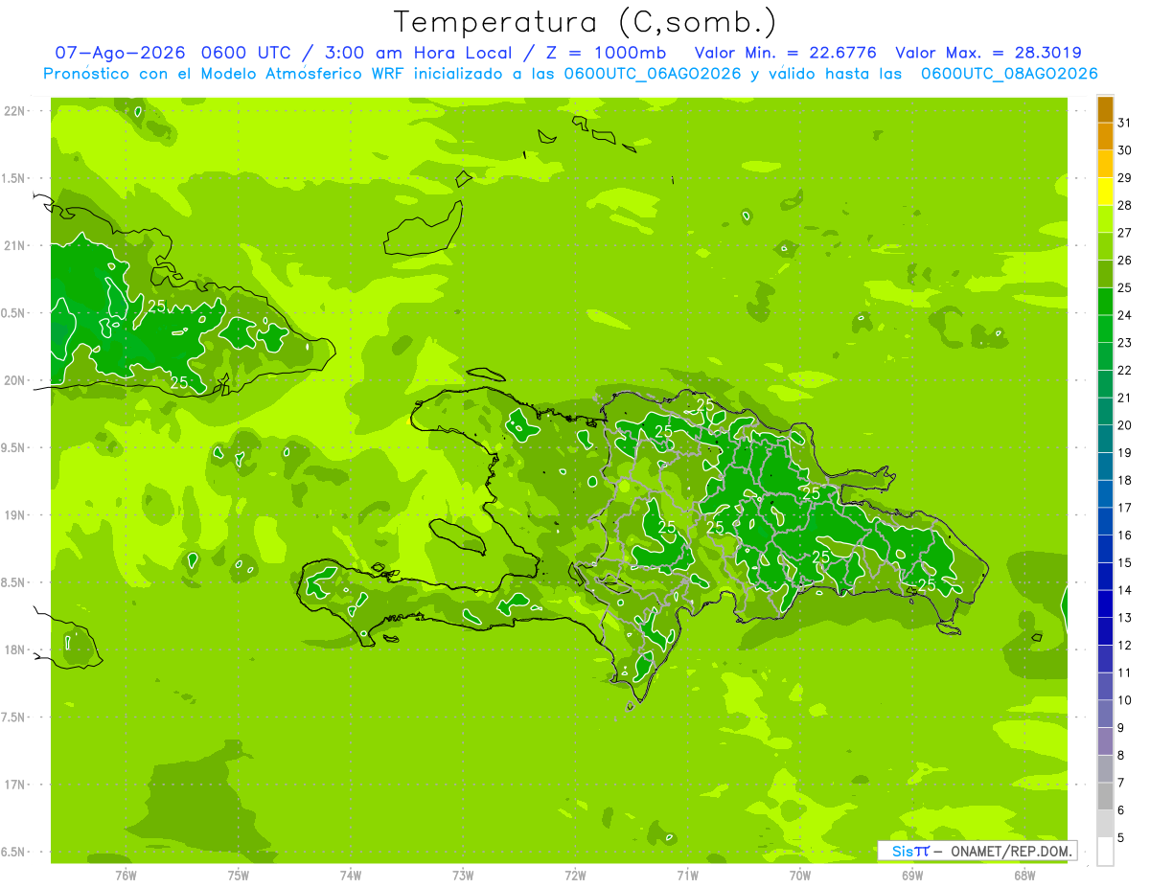The width and height of the screenshot is (1150, 888).
Task: Click the "19N" latitude axis label
Action: [x=15, y=515]
